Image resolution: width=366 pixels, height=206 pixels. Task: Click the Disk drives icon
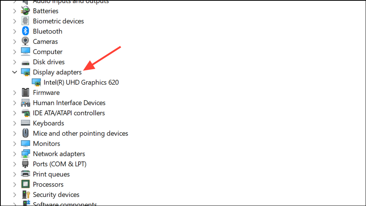pyautogui.click(x=25, y=62)
